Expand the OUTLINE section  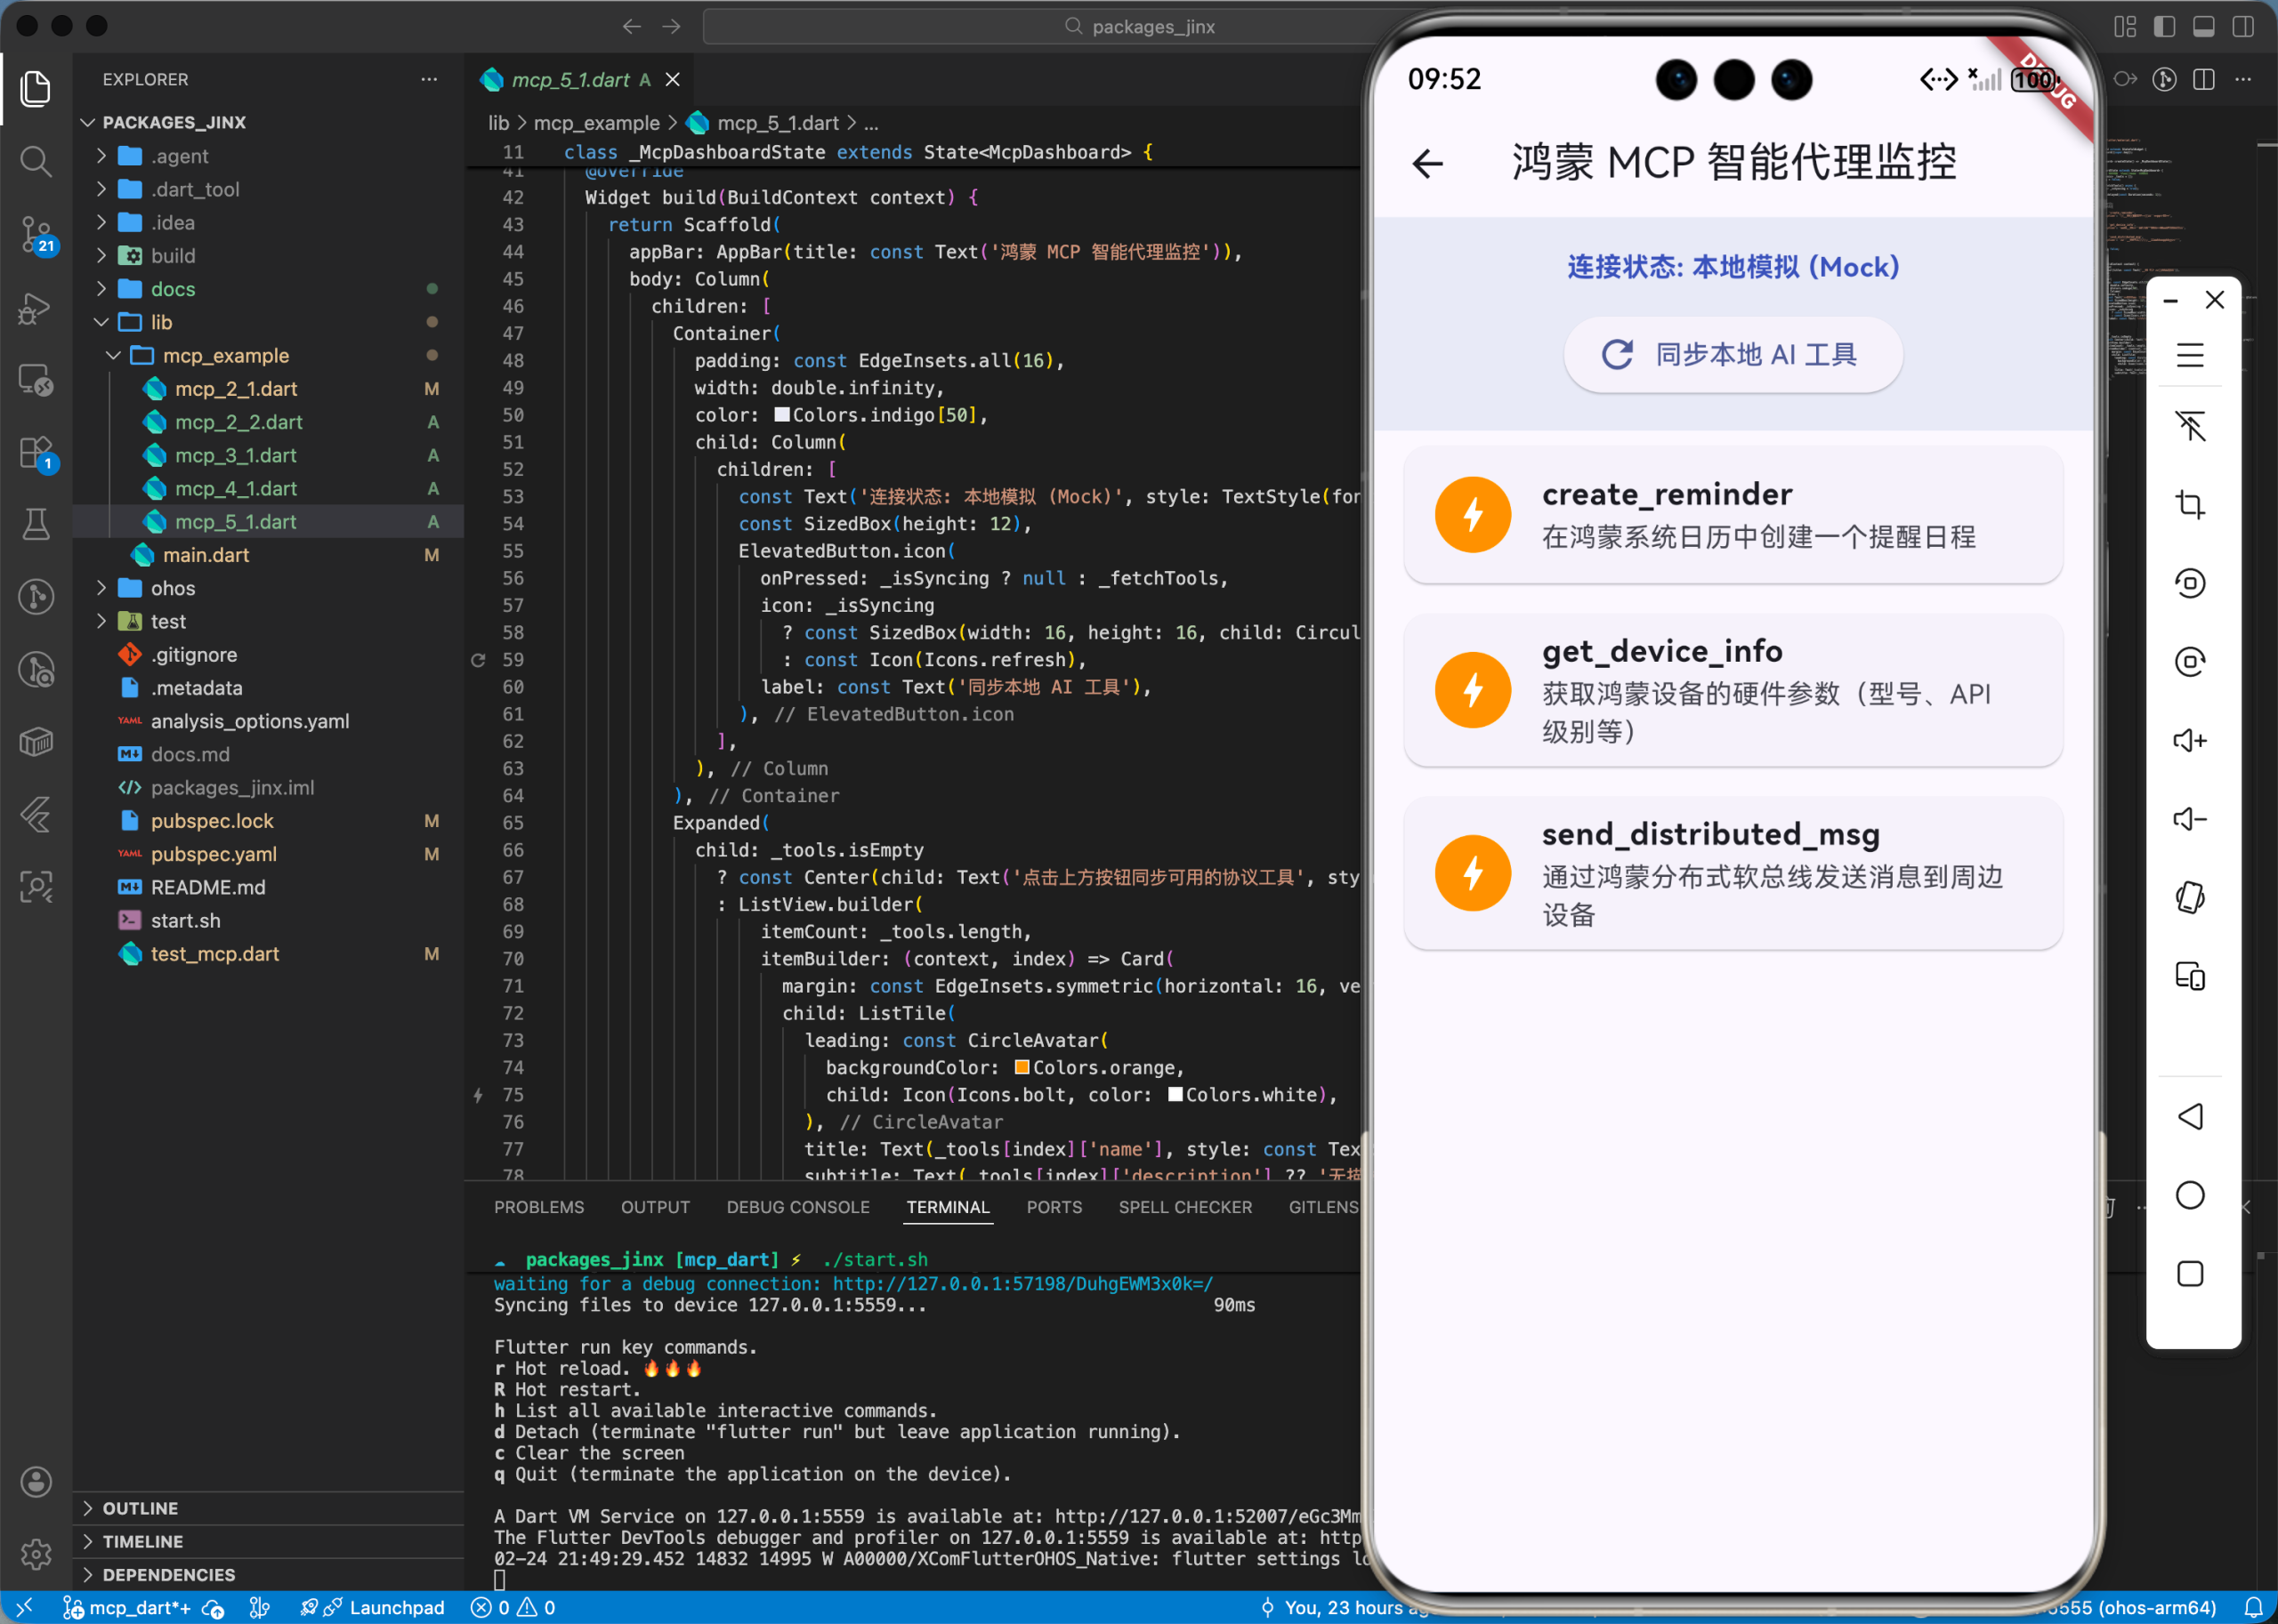click(x=140, y=1508)
